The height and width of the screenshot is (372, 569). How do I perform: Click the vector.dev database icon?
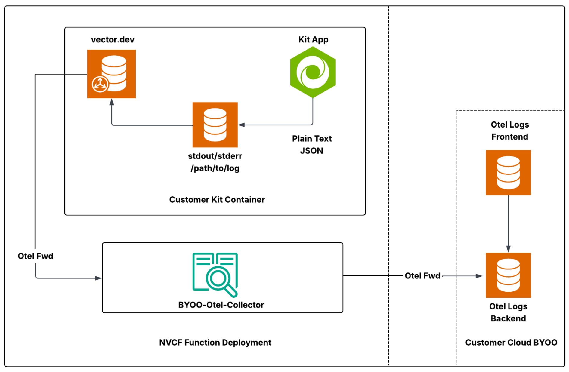tap(111, 74)
